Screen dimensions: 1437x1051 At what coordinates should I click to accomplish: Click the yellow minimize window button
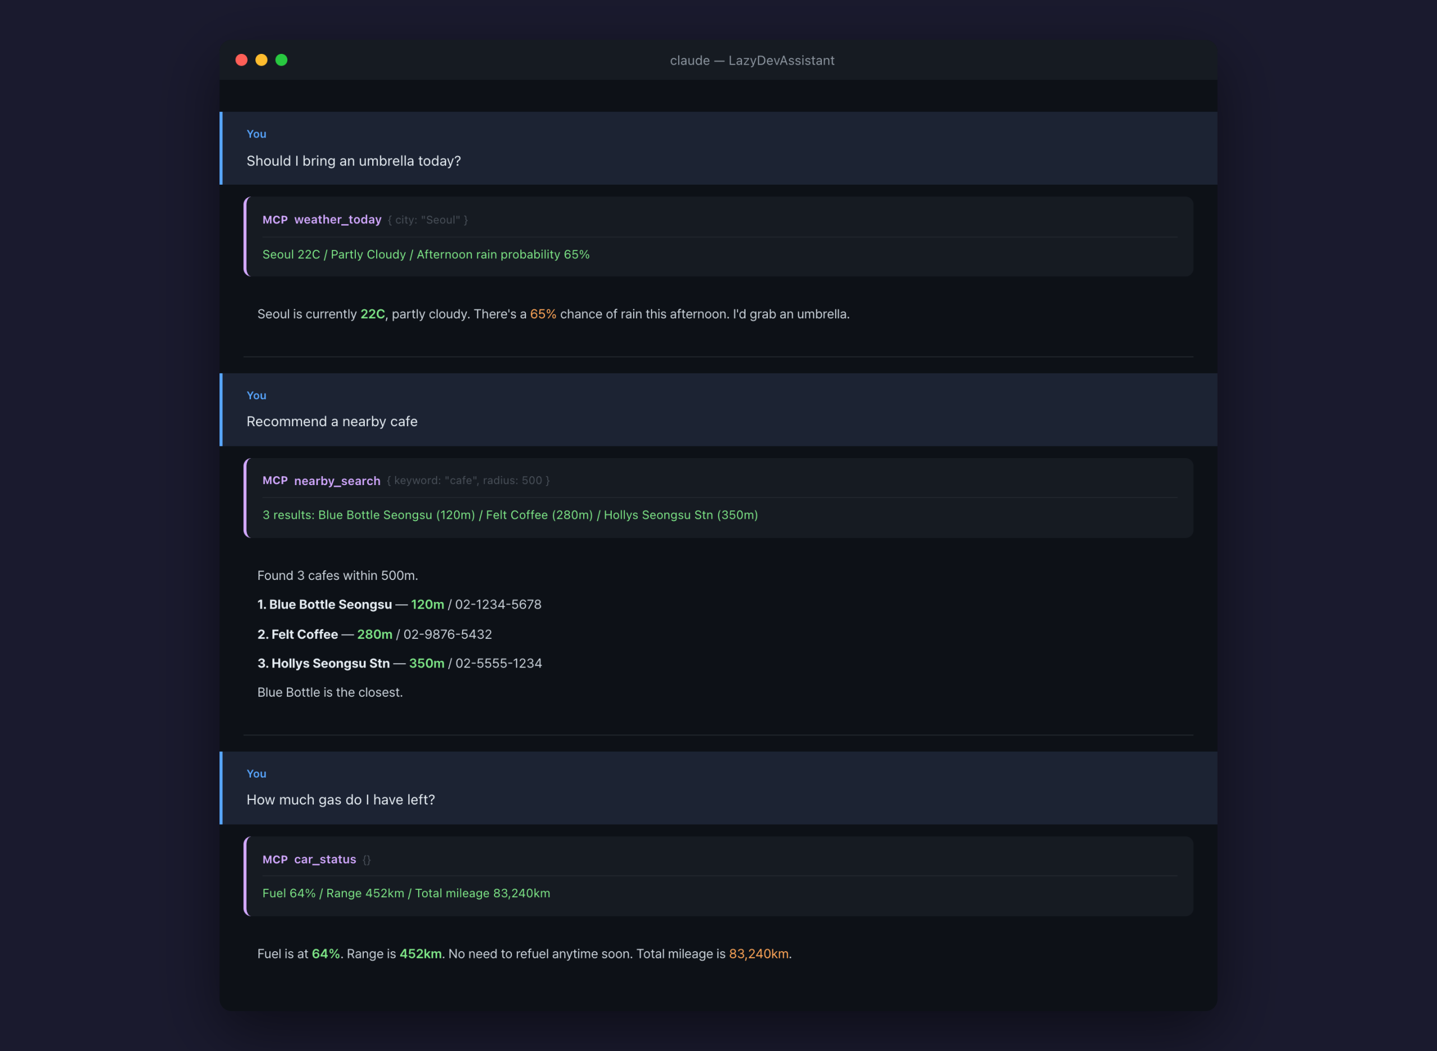click(x=262, y=60)
